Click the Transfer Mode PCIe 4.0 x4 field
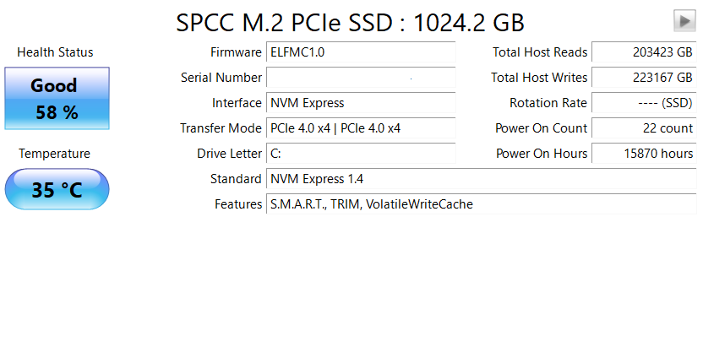Image resolution: width=703 pixels, height=347 pixels. [361, 128]
